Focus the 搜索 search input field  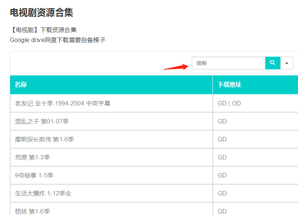click(x=229, y=63)
